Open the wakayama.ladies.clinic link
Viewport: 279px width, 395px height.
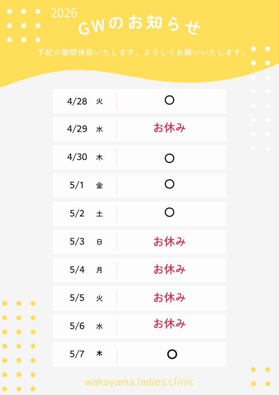[139, 382]
